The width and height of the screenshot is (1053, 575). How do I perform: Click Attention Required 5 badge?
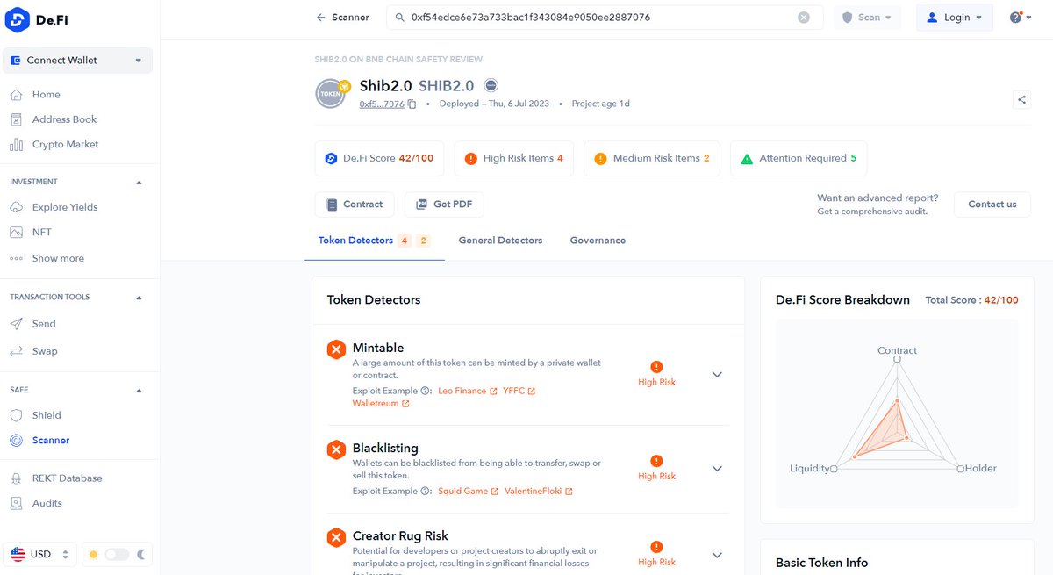point(799,159)
